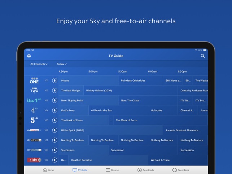
Task: Select Blithe Spirit (2020) listing
Action: point(111,130)
